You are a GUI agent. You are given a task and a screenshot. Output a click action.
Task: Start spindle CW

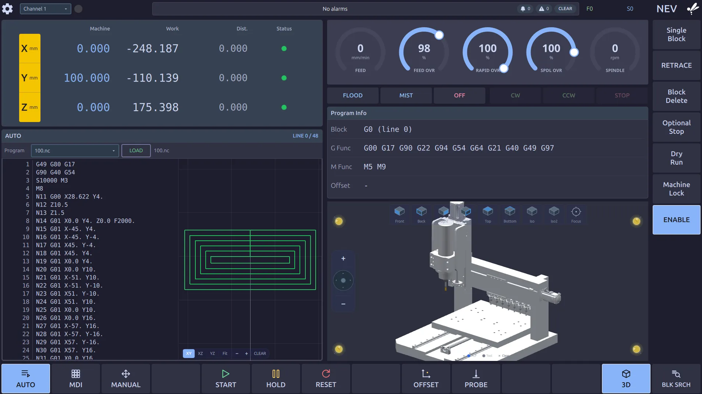click(x=515, y=96)
